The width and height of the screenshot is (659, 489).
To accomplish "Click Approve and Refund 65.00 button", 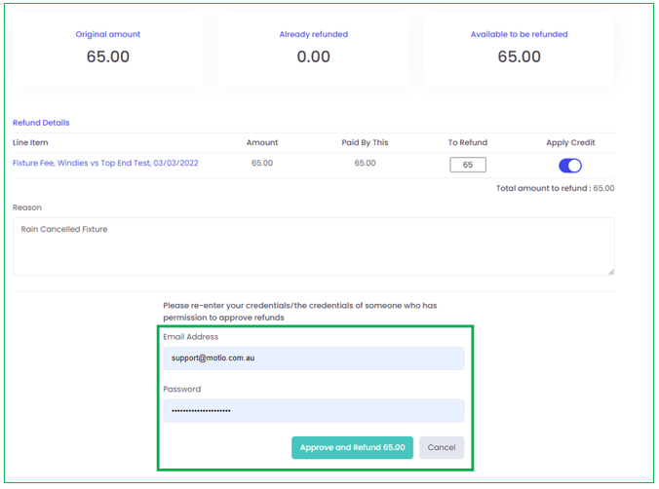I will pyautogui.click(x=352, y=447).
